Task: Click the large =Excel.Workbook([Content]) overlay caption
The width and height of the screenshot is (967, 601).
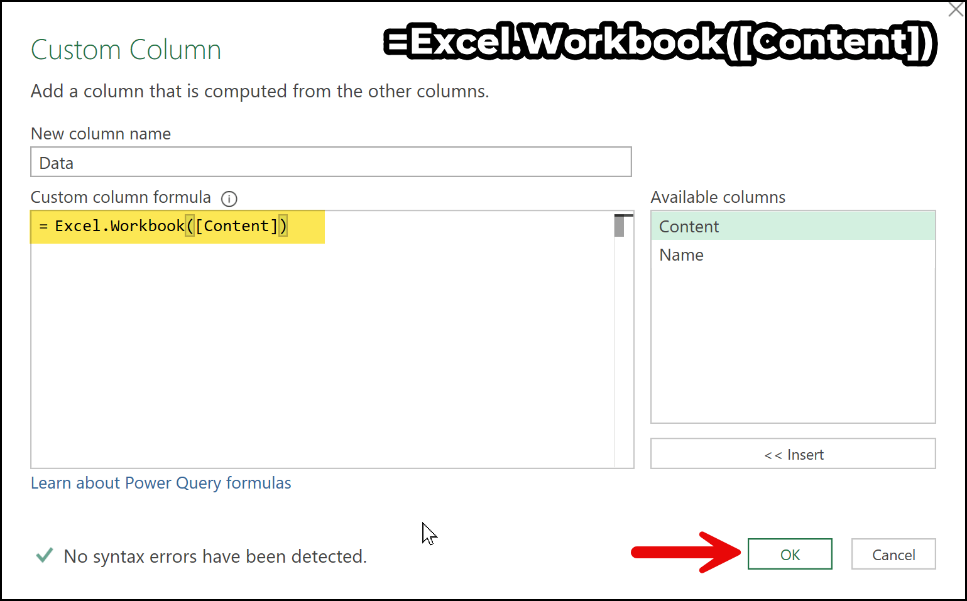Action: (x=660, y=43)
